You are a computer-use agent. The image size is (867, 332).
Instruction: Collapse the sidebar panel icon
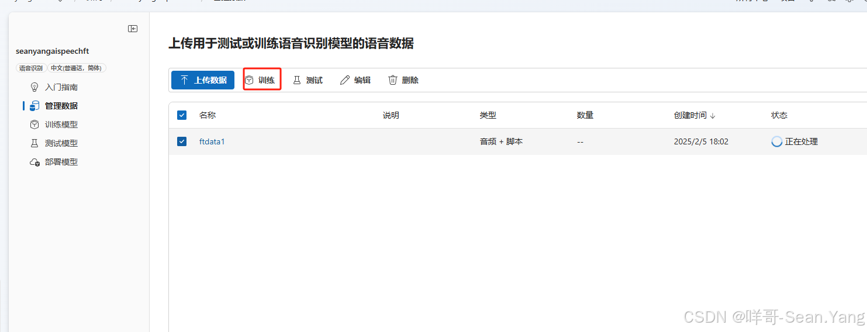click(x=133, y=29)
